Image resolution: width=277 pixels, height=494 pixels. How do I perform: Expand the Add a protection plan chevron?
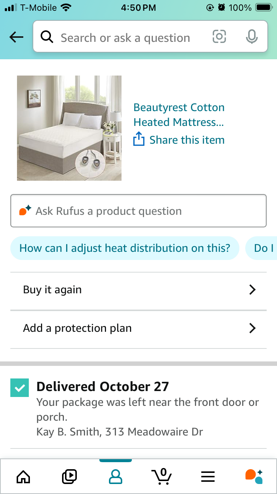click(x=252, y=328)
